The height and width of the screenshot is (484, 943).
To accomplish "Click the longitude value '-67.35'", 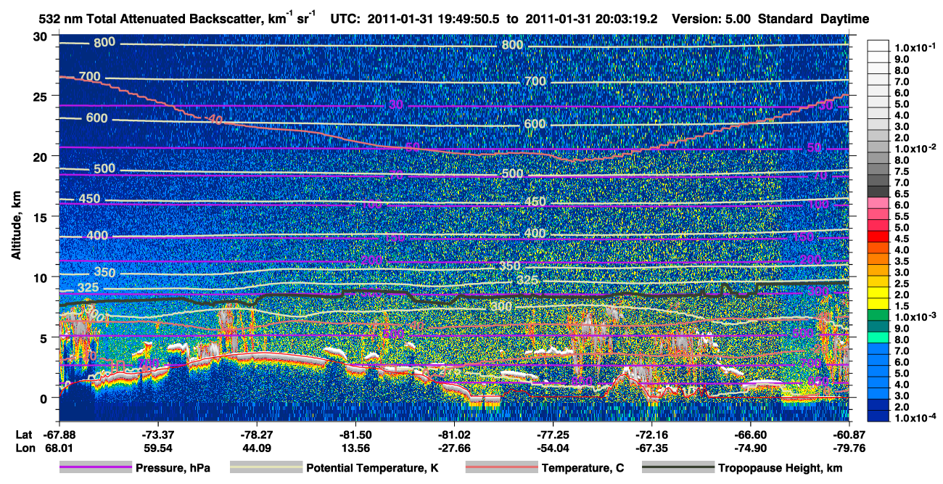I will 651,448.
